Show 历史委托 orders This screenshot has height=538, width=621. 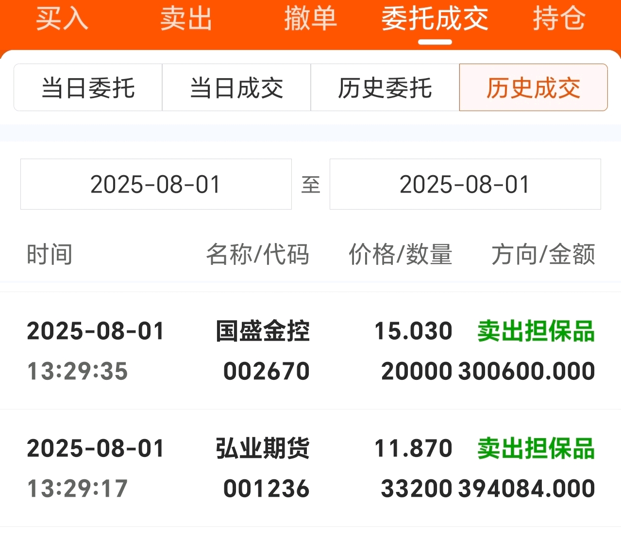(385, 88)
